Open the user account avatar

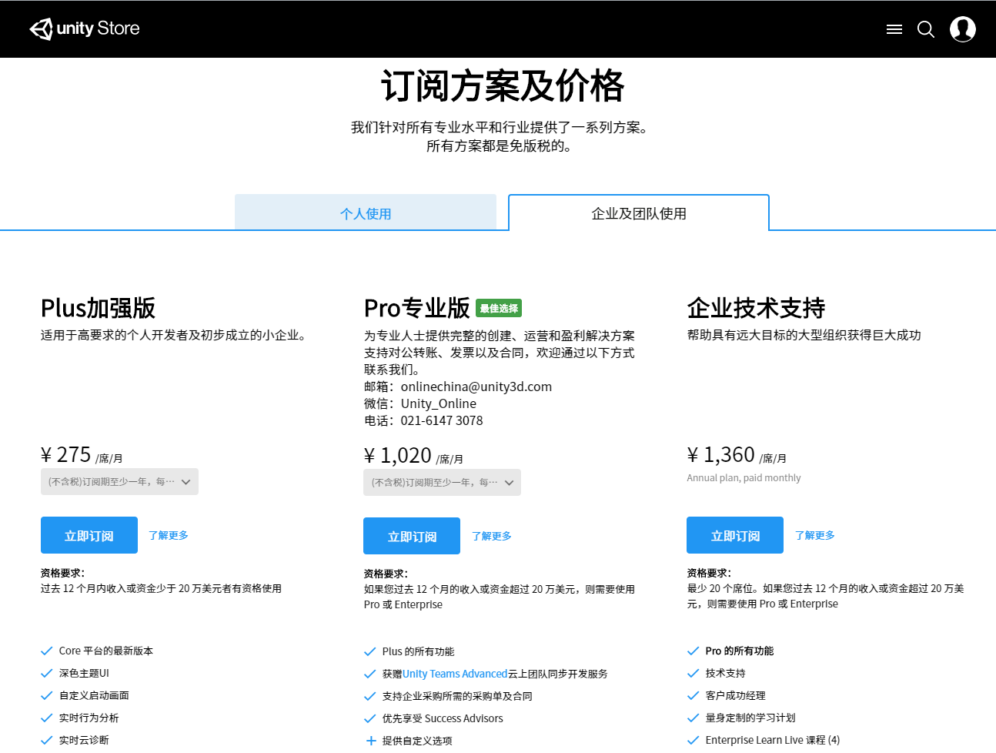click(963, 29)
